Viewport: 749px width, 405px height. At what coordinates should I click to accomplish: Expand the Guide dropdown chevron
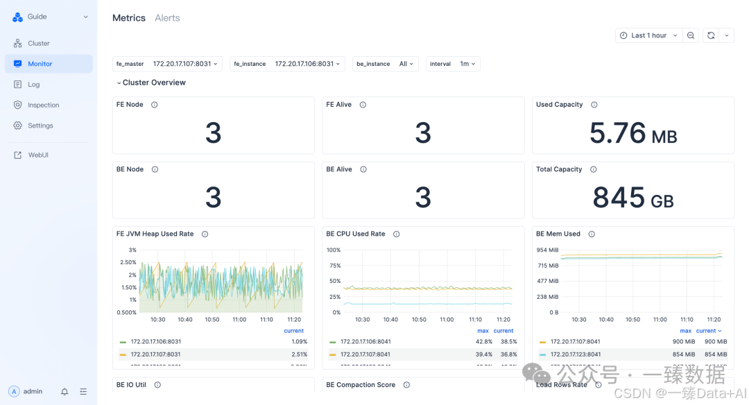tap(86, 17)
